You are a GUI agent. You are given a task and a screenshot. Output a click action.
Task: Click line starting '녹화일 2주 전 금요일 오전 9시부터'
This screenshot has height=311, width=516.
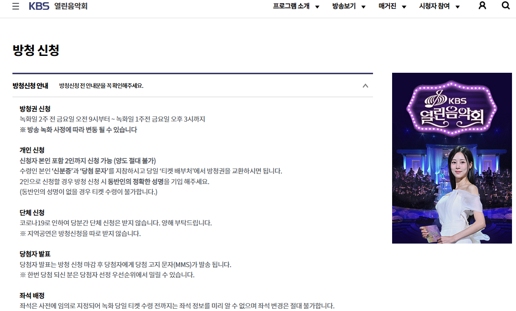[x=112, y=119]
